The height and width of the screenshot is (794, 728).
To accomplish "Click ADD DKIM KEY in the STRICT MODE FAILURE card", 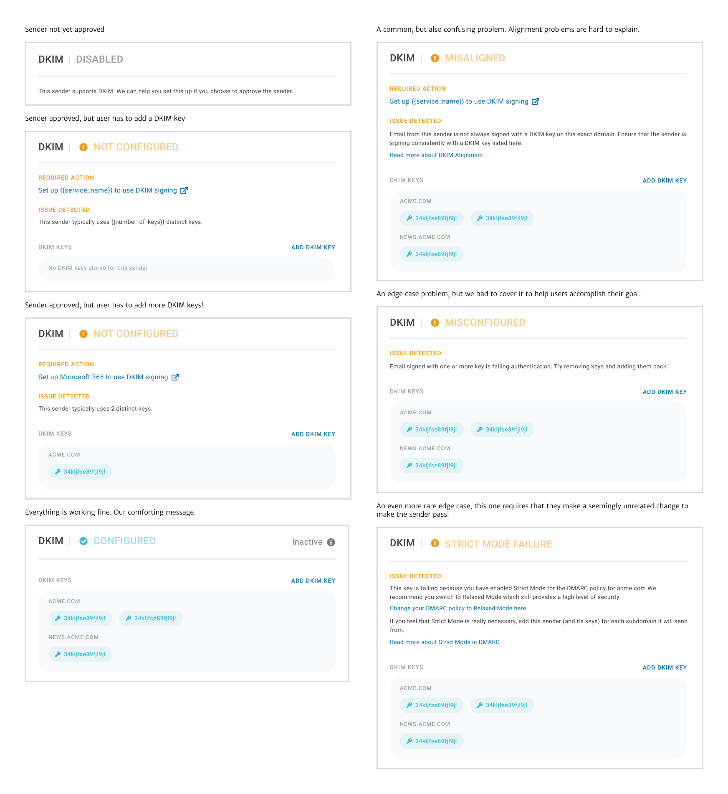I will (665, 667).
